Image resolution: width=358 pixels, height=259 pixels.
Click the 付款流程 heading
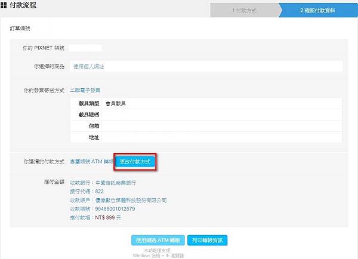[23, 5]
